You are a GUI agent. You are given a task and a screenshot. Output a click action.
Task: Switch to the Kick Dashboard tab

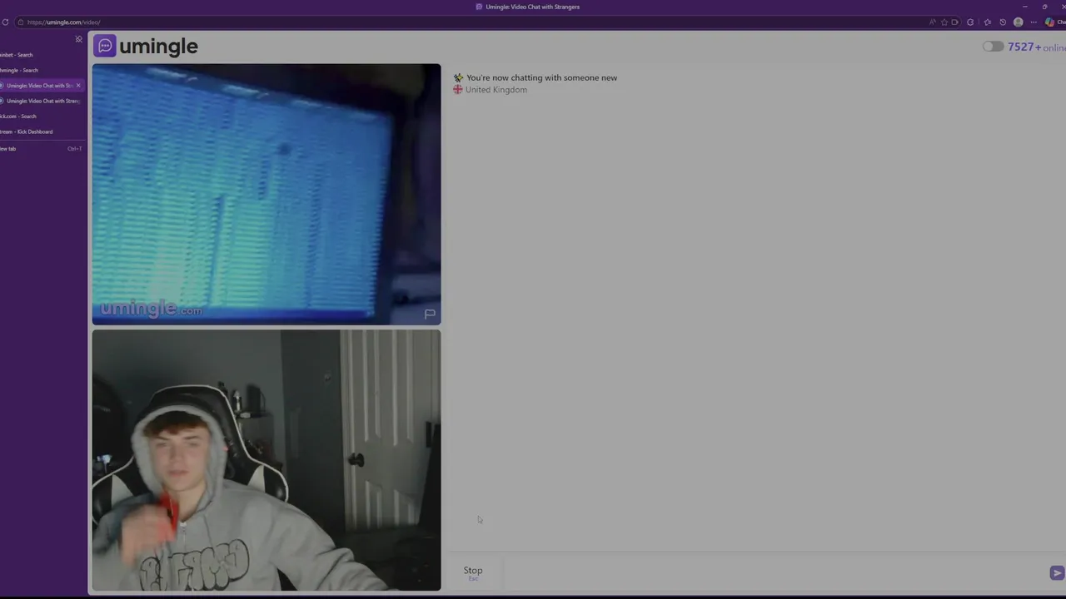click(42, 131)
